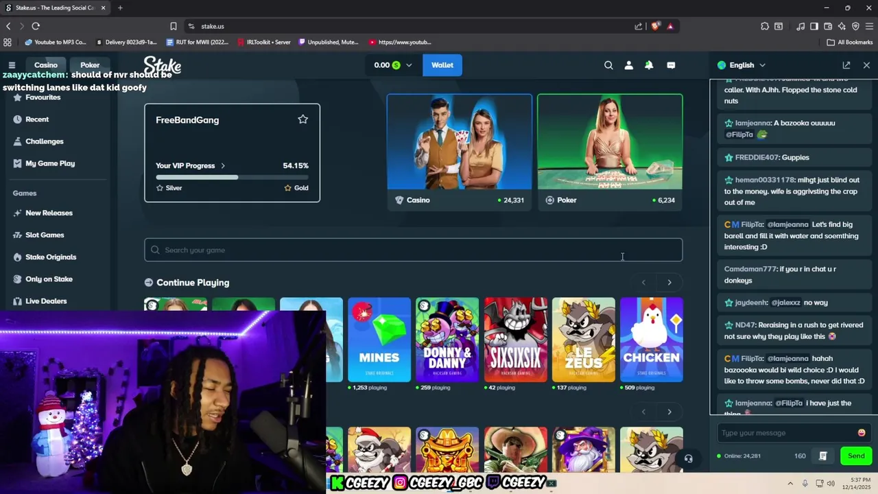Switch to the Poker tab
Screen dimensions: 878x494
[x=90, y=65]
